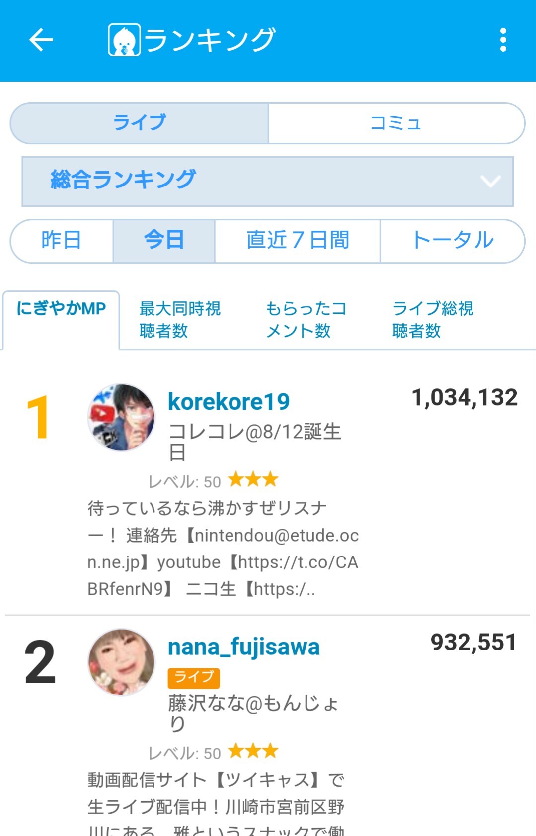Viewport: 536px width, 836px height.
Task: Open the にぎやかMP tab
Action: pos(61,309)
